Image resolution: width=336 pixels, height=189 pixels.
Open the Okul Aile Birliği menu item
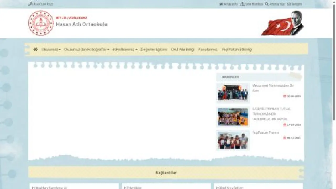pyautogui.click(x=183, y=49)
